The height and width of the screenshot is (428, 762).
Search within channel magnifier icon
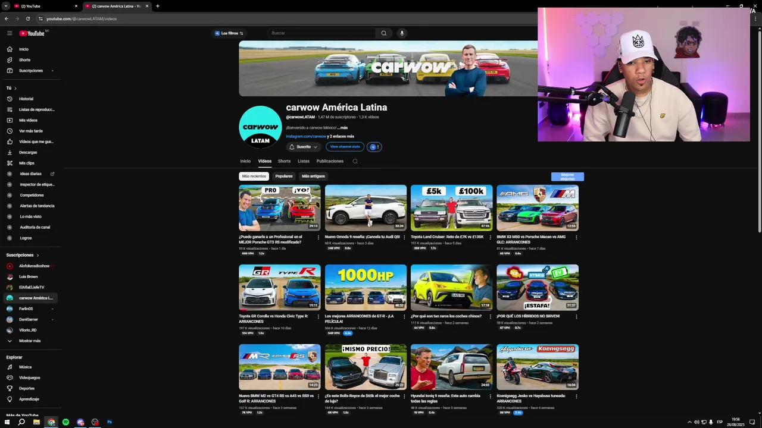[x=355, y=161]
